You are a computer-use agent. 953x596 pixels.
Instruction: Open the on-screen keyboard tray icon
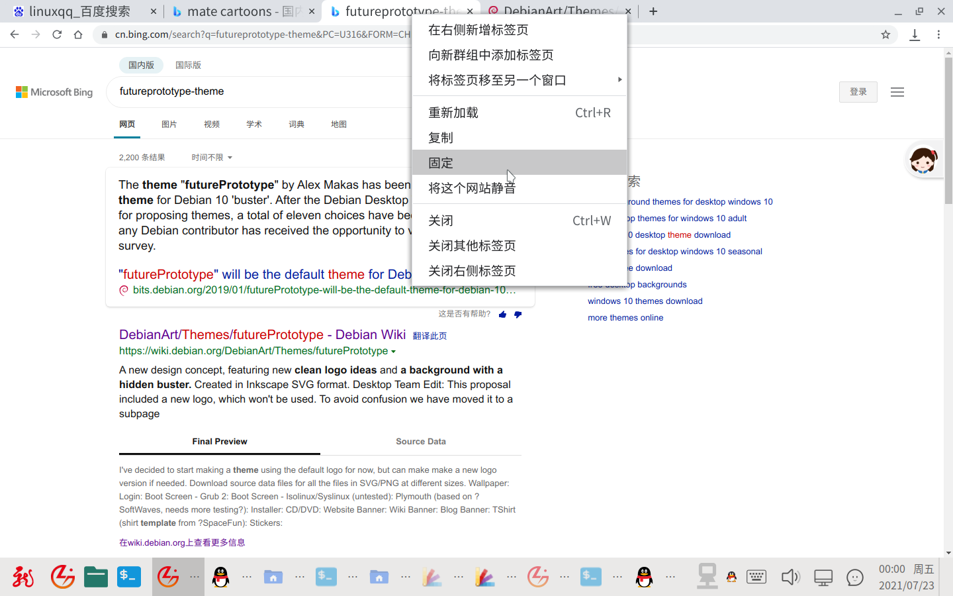coord(756,577)
